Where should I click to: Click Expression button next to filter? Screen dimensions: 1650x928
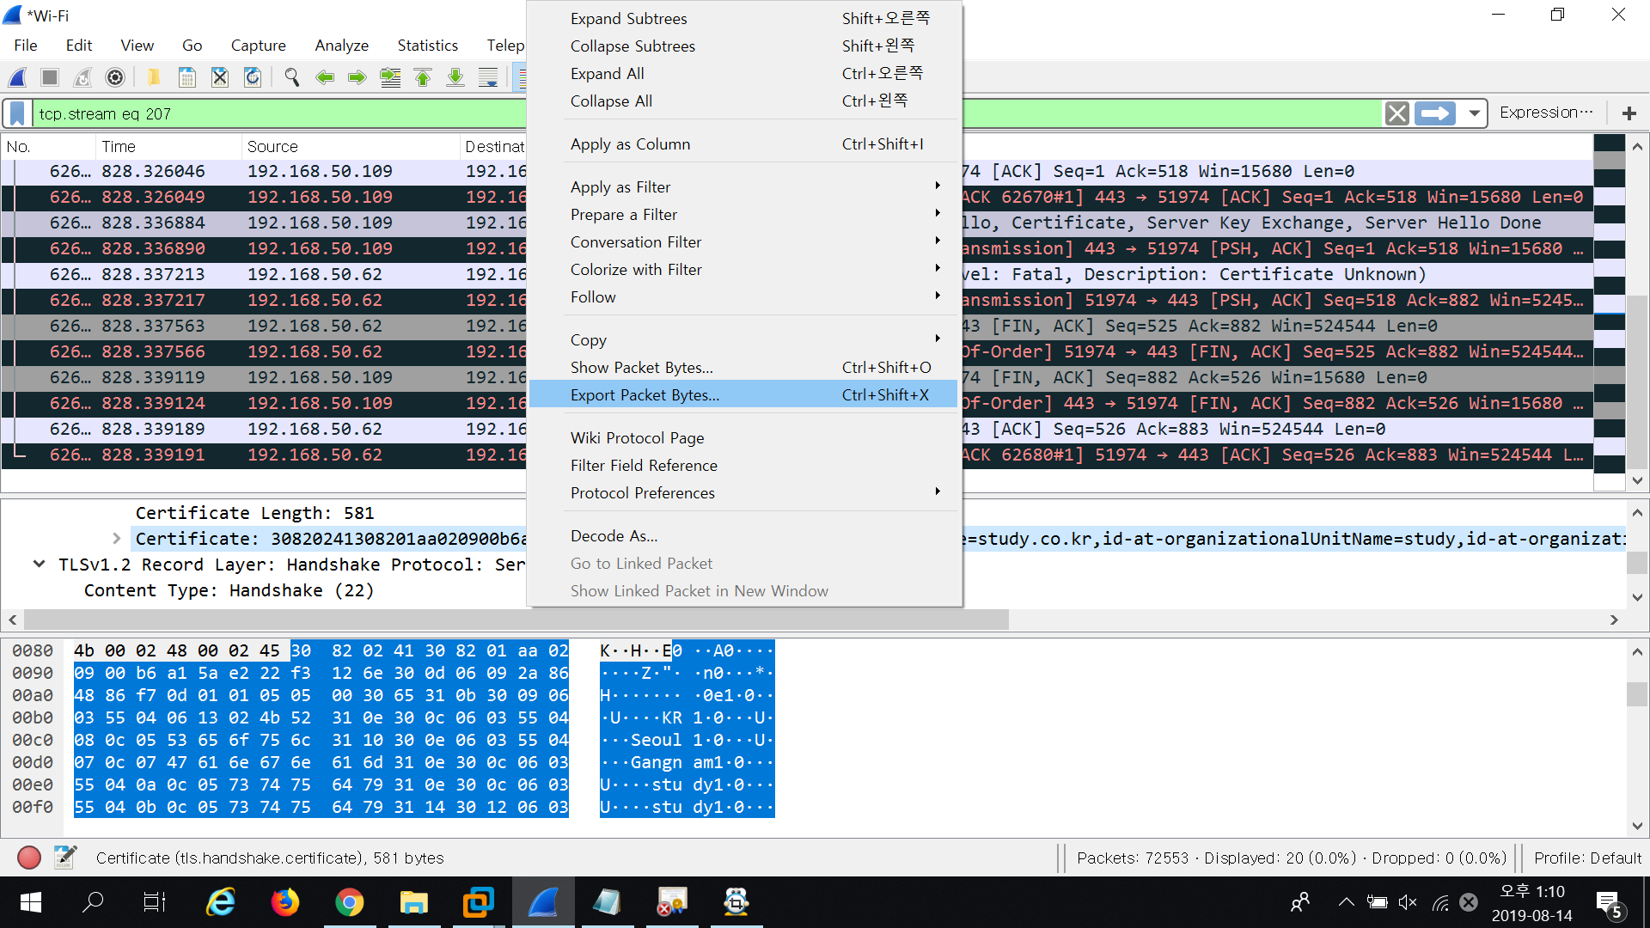pos(1545,113)
